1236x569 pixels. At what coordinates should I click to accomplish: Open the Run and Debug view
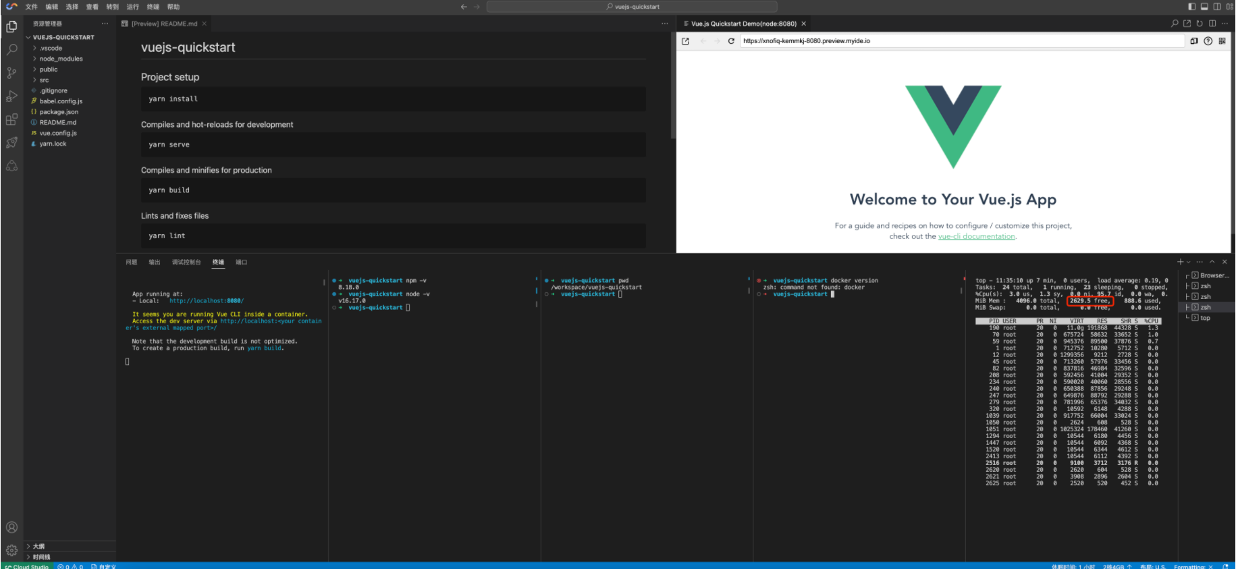point(11,97)
